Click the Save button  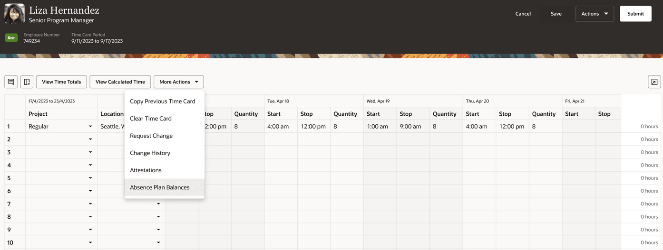point(556,14)
